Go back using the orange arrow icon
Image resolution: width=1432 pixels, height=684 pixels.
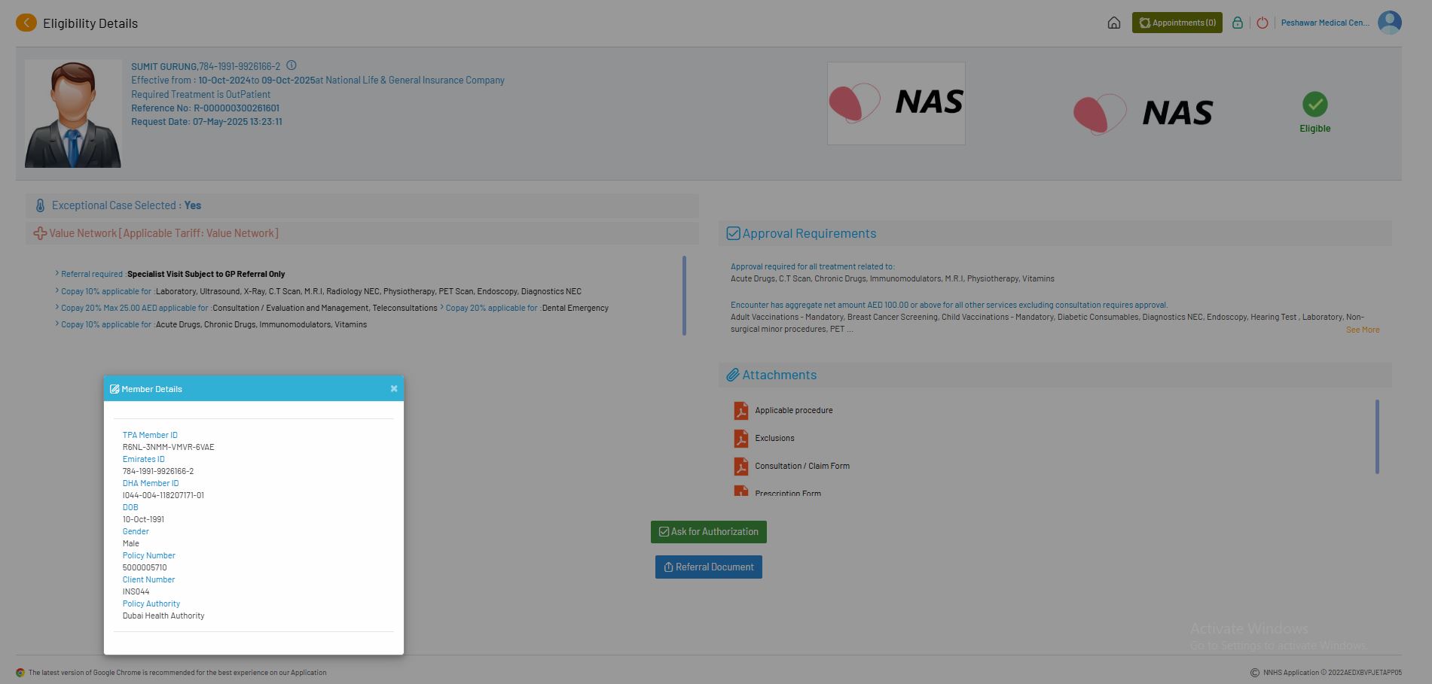click(x=26, y=23)
